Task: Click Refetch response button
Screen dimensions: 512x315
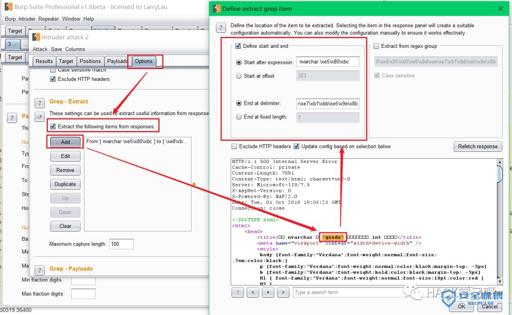Action: (x=478, y=146)
